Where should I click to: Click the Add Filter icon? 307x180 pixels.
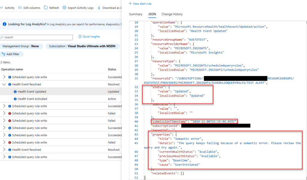coord(4,54)
